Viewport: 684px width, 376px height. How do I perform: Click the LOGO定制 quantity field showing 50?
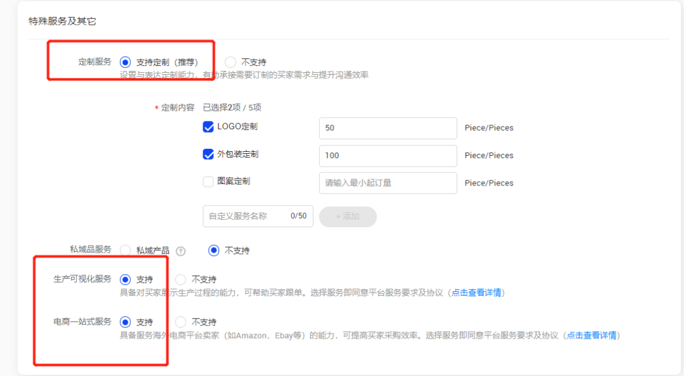[388, 128]
